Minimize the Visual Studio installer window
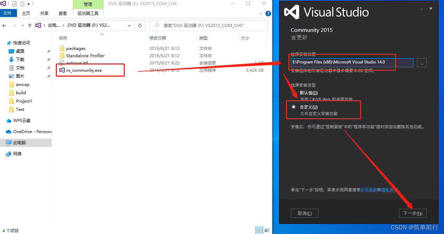Viewport: 444px width, 234px height. pos(422,8)
